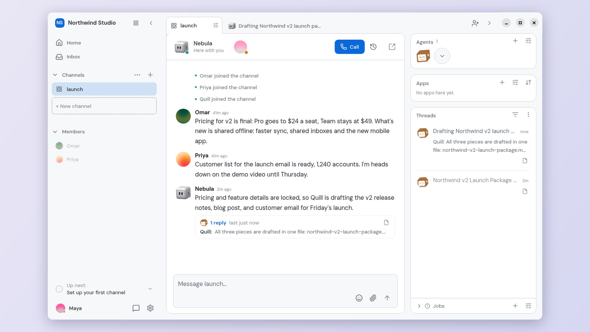
Task: Click the 'Quill joined the channel' notice
Action: click(x=227, y=99)
